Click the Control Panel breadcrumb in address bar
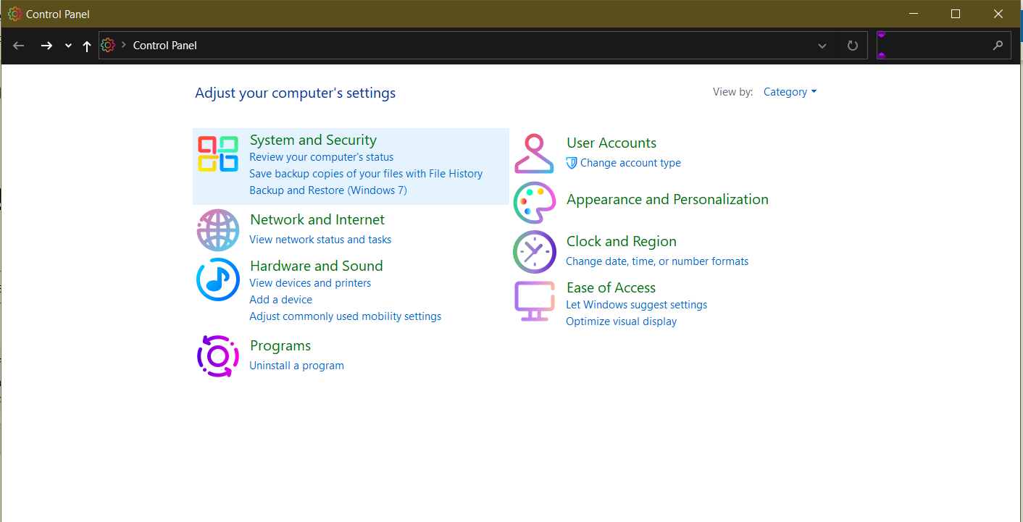The image size is (1023, 522). [x=165, y=45]
